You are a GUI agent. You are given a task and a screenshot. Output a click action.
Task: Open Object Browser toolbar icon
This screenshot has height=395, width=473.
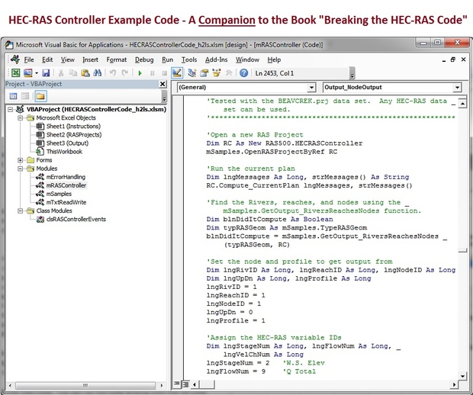[x=217, y=72]
